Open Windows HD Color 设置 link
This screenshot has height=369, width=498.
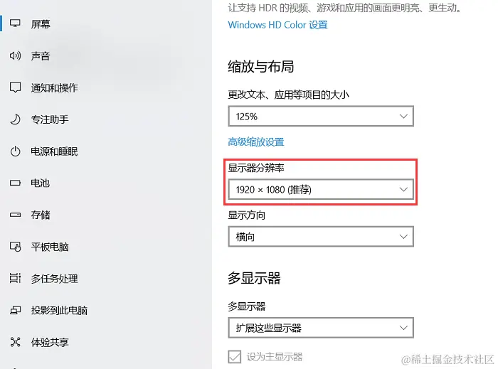click(277, 25)
